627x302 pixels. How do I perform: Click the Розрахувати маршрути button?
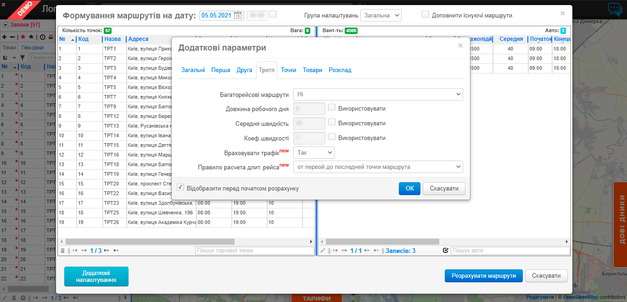[483, 276]
